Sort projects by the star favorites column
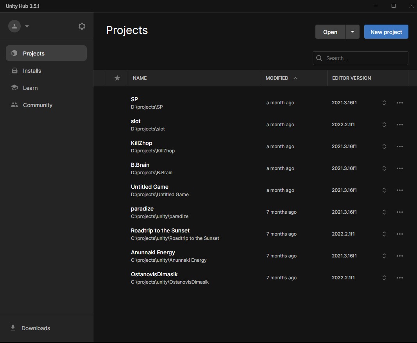 point(117,78)
